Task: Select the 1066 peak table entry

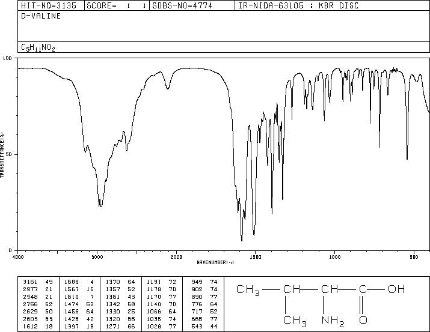Action: pyautogui.click(x=161, y=312)
